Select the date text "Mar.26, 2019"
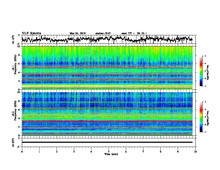Viewport: 220px width, 170px height. click(x=77, y=33)
